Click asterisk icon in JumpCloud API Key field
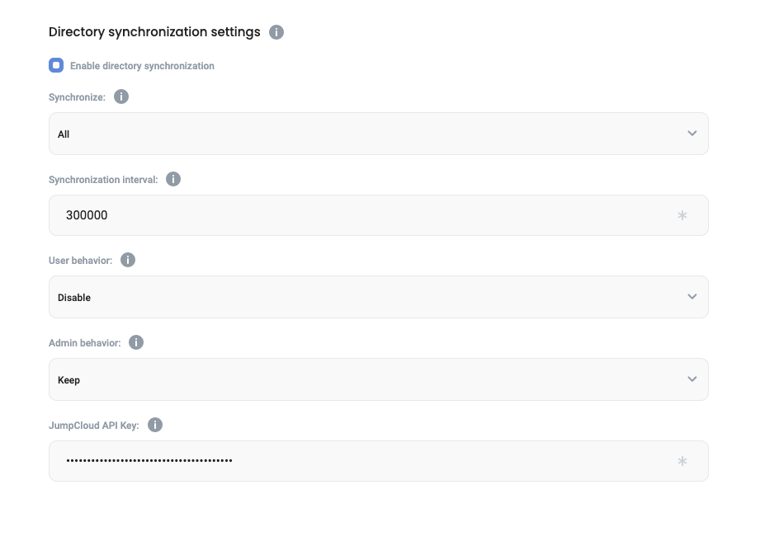 point(682,462)
